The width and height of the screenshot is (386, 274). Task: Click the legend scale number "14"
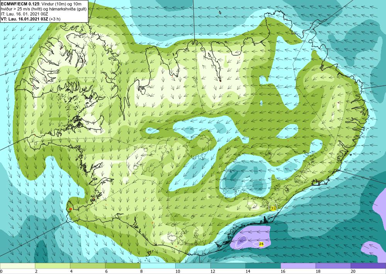pos(248,271)
